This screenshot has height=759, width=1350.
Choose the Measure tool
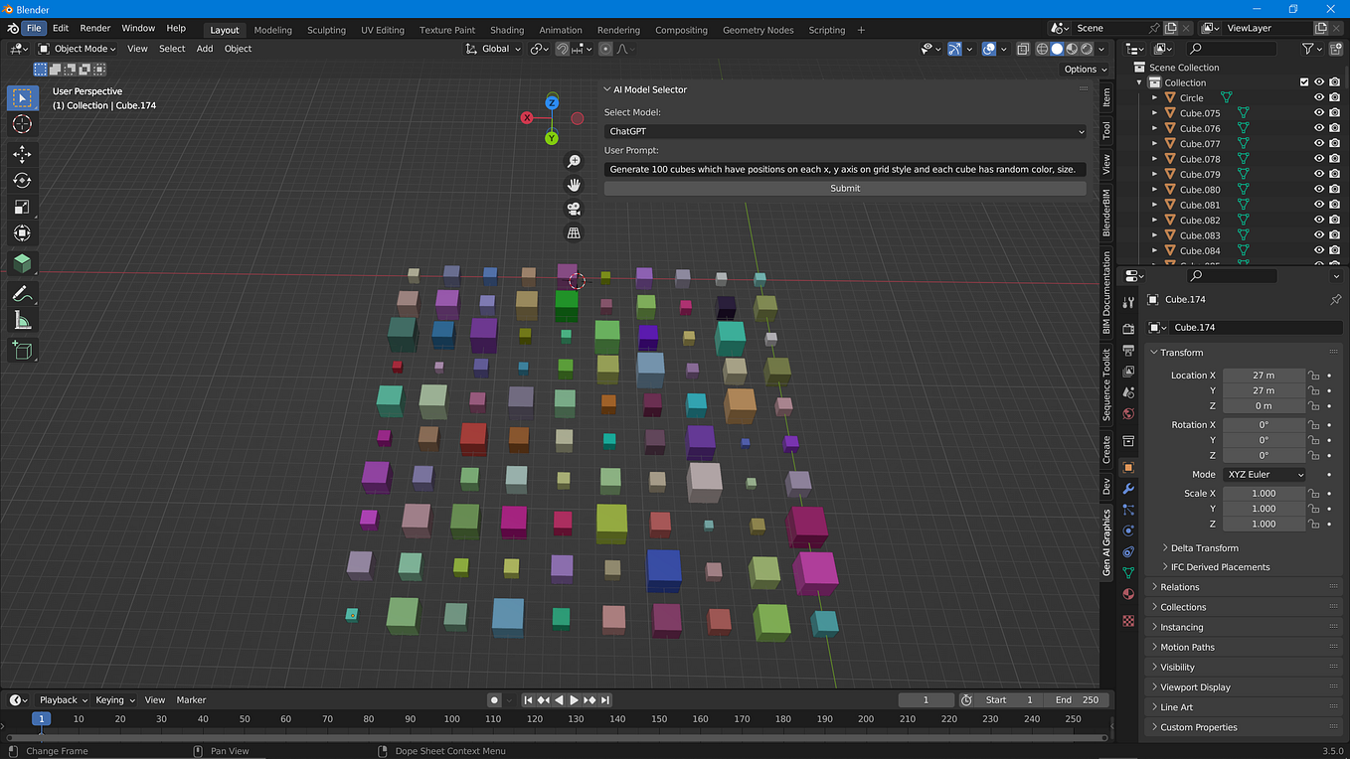coord(22,320)
